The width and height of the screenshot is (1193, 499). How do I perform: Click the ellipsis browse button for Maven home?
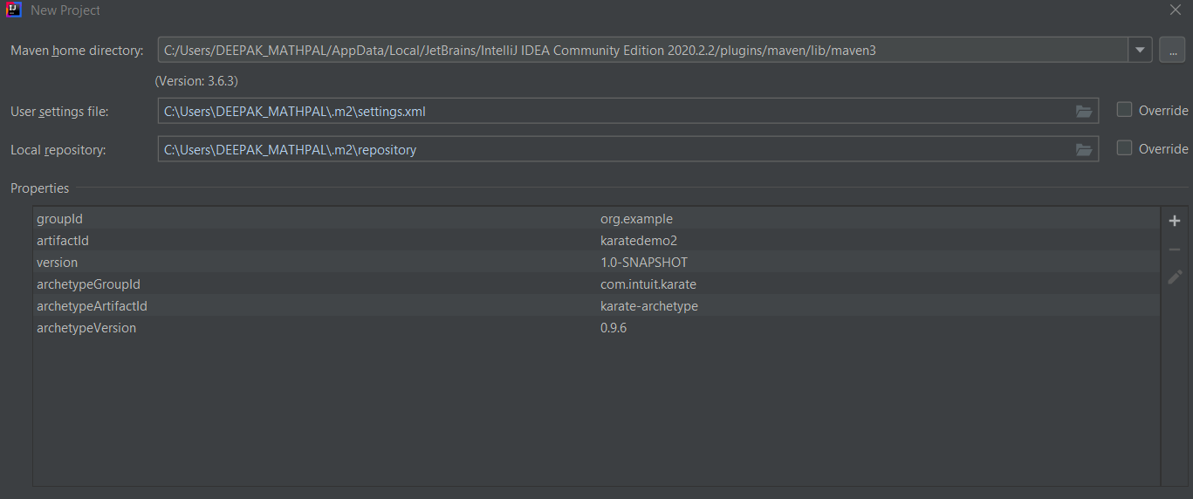[1172, 50]
